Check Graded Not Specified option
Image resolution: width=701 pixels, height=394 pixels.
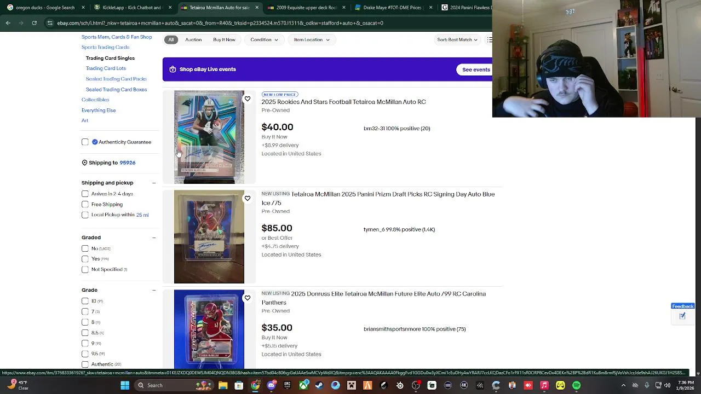(85, 269)
